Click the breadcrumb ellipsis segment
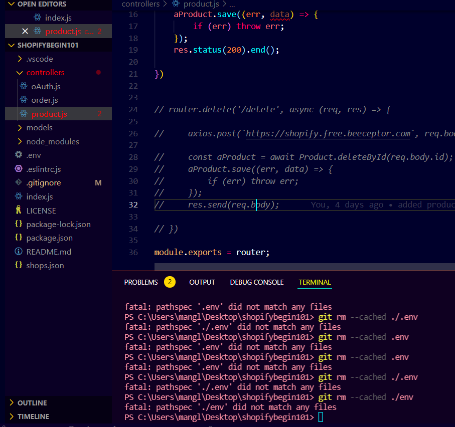This screenshot has width=455, height=427. click(x=232, y=5)
